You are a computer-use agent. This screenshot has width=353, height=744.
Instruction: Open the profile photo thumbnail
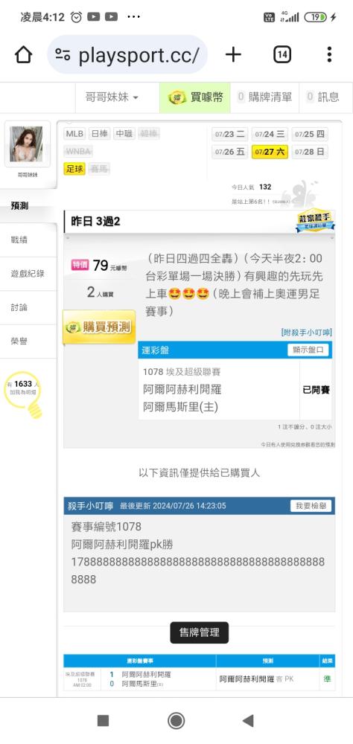[28, 144]
